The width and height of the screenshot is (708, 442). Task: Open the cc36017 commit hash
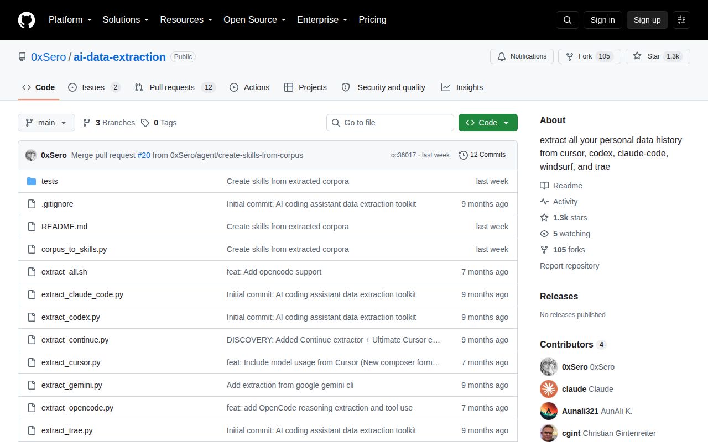403,155
